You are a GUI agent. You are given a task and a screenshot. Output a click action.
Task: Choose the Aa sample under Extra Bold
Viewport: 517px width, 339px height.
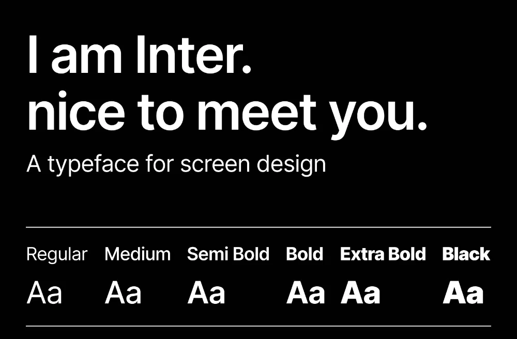pos(360,293)
